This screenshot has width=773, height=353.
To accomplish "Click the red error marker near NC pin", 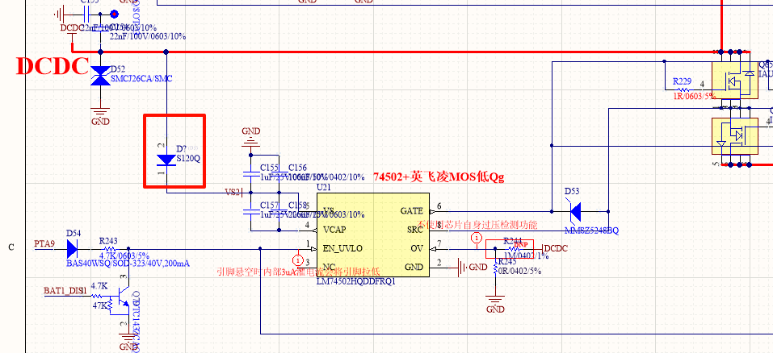I will pos(298,260).
